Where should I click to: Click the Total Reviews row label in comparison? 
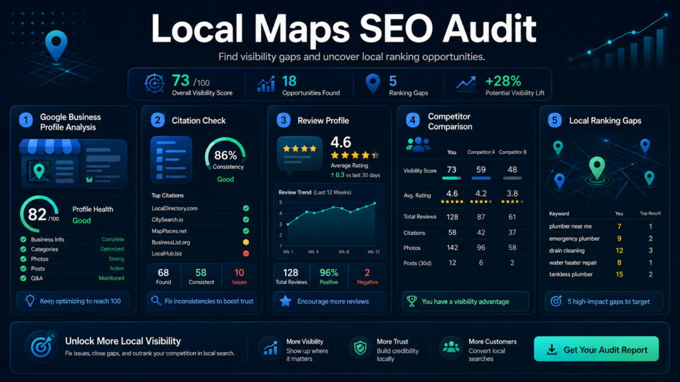coord(420,217)
